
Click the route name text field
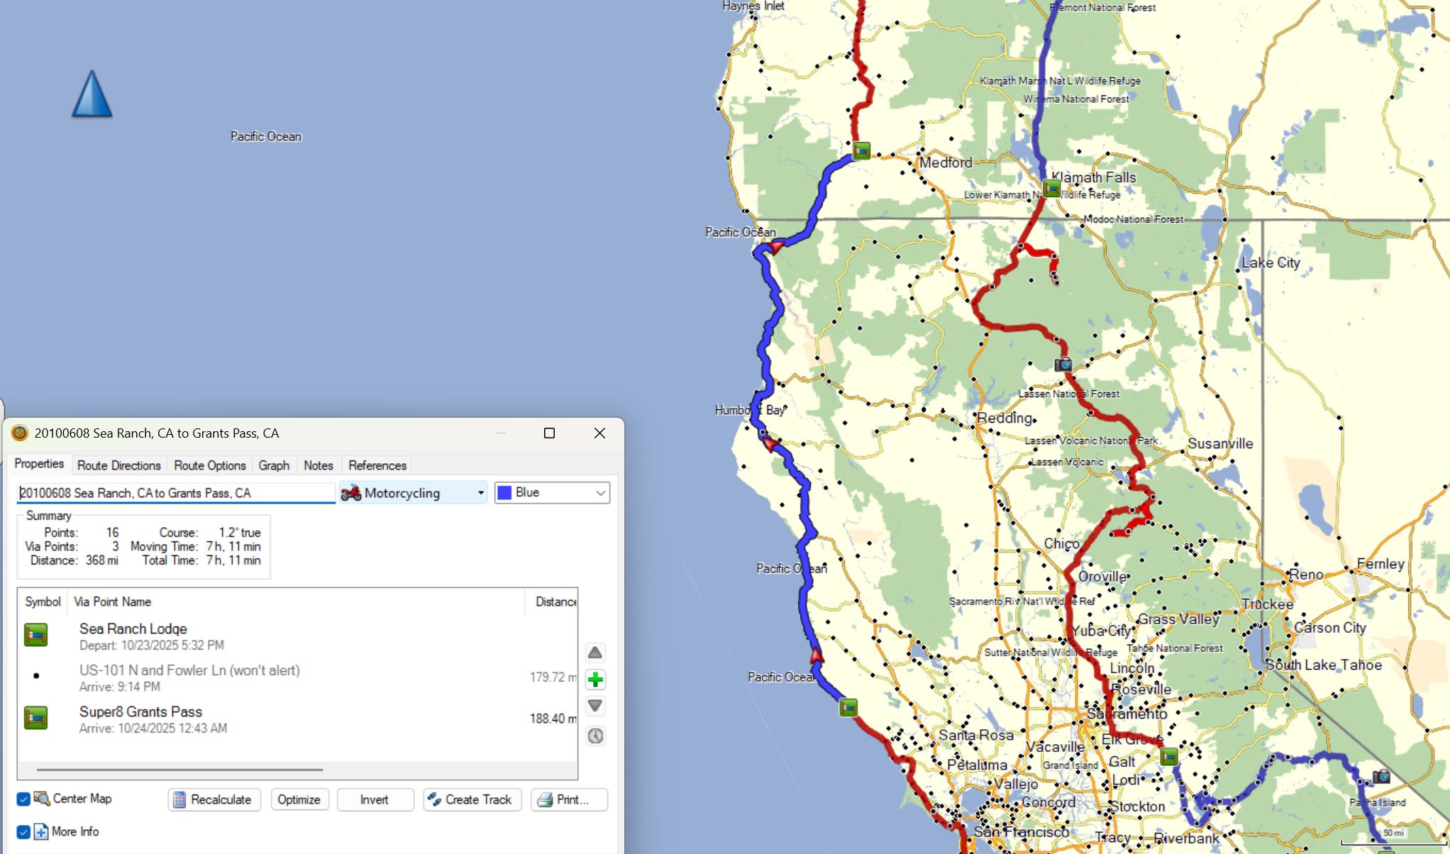[175, 493]
